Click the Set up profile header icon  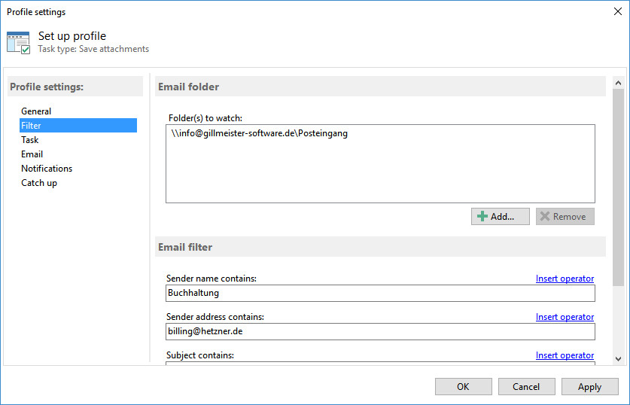(19, 43)
